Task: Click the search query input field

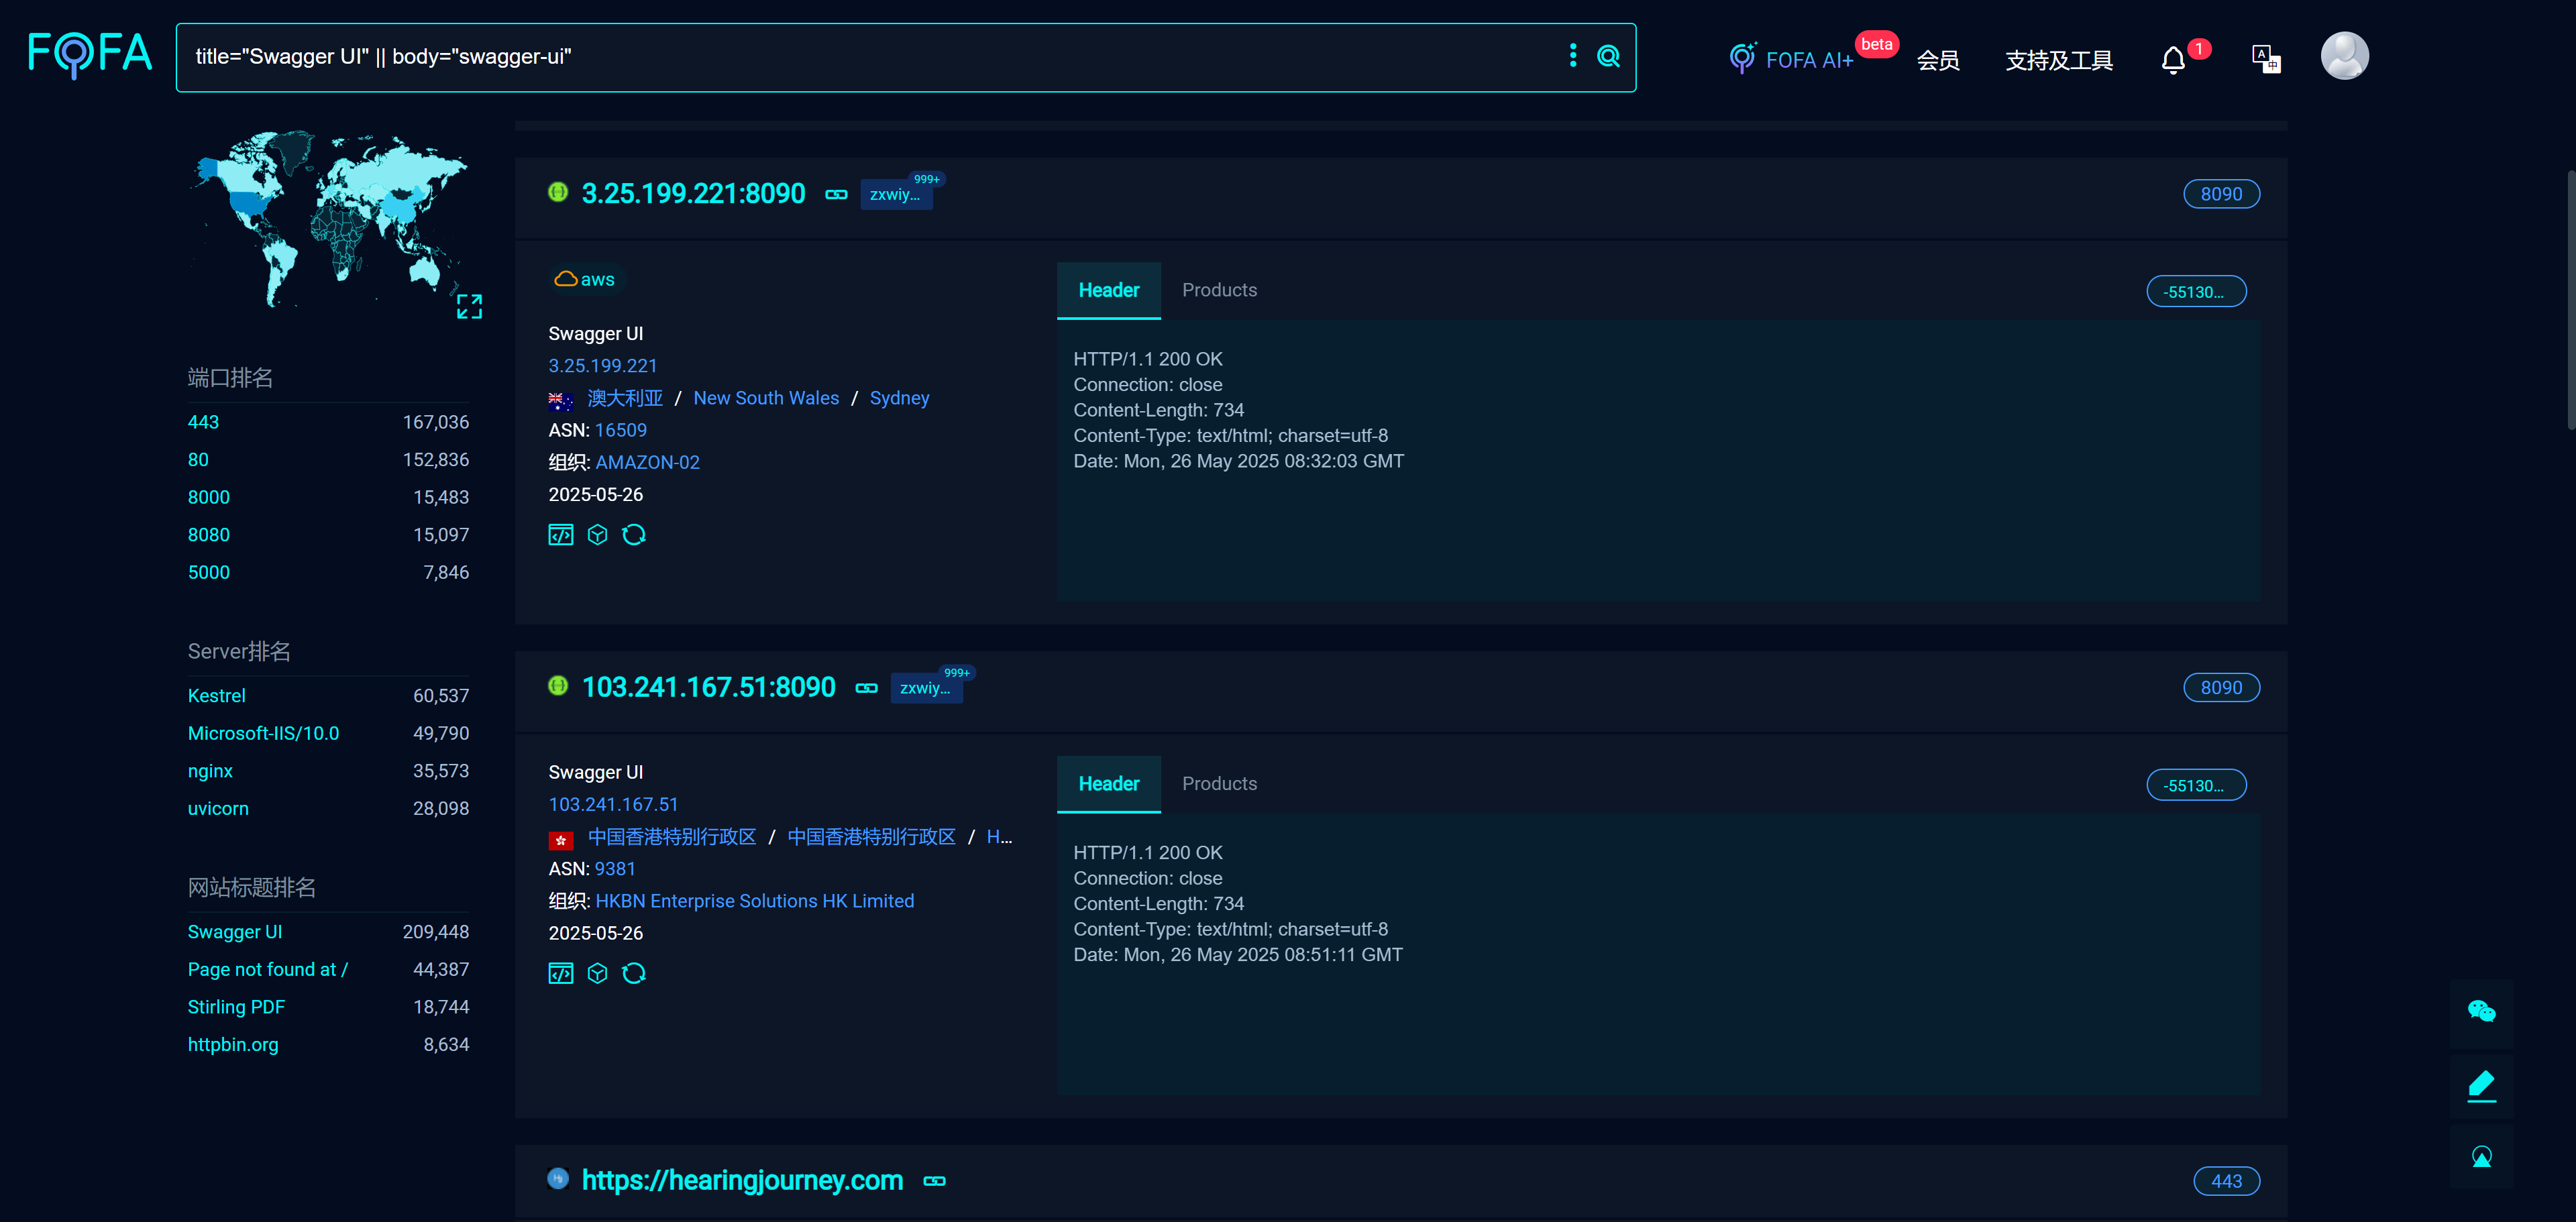Action: [x=870, y=57]
